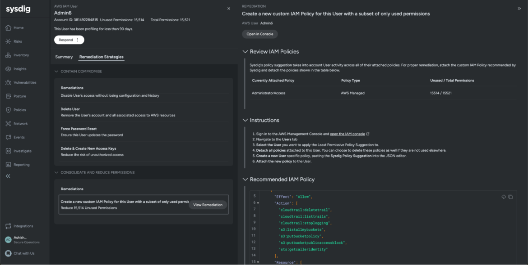Click the Account ID 381492284815 text
Image resolution: width=528 pixels, height=265 pixels.
[x=76, y=20]
